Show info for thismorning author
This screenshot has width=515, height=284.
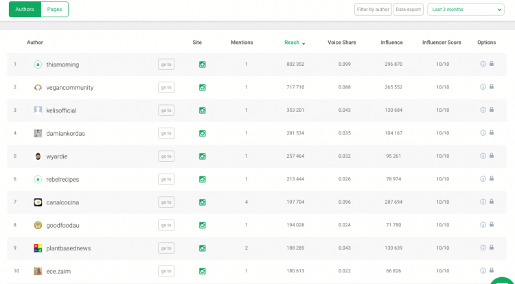click(483, 64)
